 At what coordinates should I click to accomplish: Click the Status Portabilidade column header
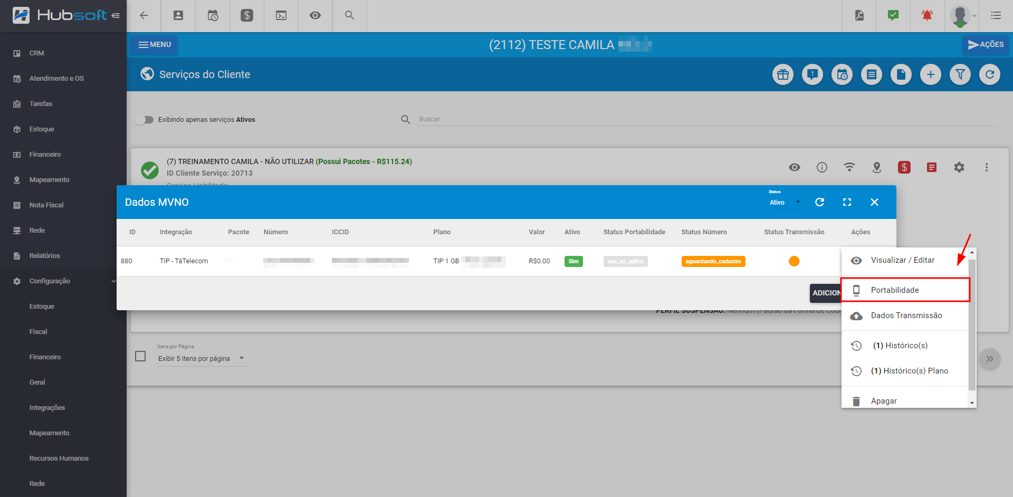(634, 232)
